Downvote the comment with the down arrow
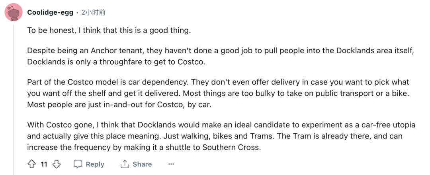Viewport: 430px width, 175px height. (56, 164)
